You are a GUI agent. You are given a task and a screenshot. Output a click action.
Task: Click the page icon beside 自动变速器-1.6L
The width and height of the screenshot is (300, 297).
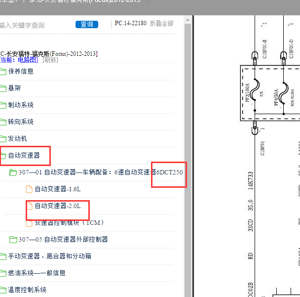point(29,189)
